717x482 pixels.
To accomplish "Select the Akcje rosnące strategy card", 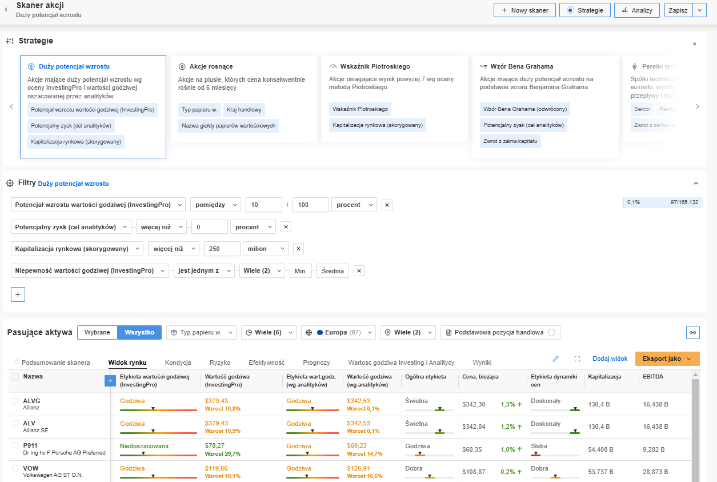I will point(243,98).
